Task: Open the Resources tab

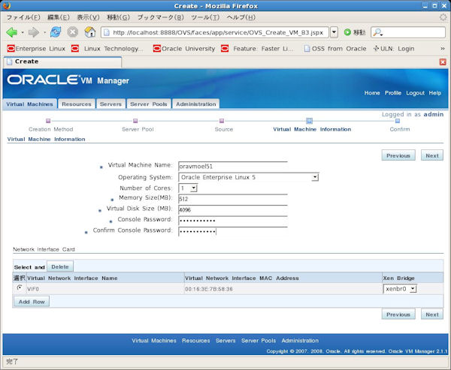Action: coord(76,104)
